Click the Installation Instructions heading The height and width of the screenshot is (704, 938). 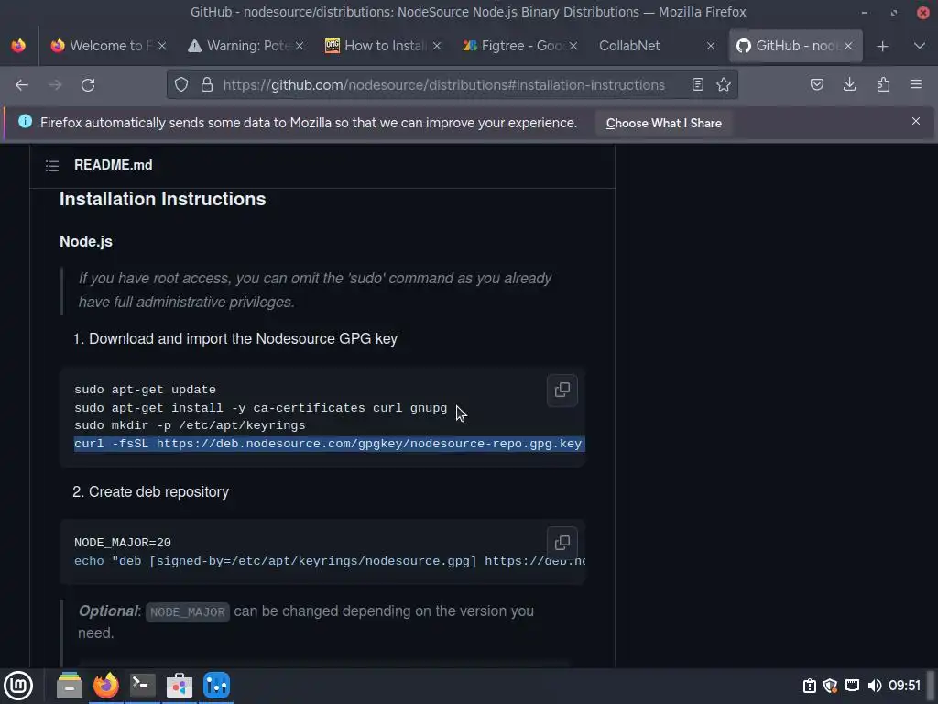coord(163,199)
